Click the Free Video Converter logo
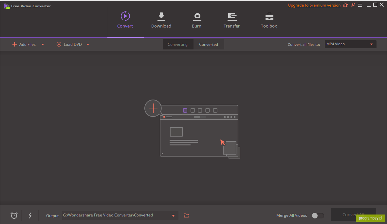 [x=7, y=6]
